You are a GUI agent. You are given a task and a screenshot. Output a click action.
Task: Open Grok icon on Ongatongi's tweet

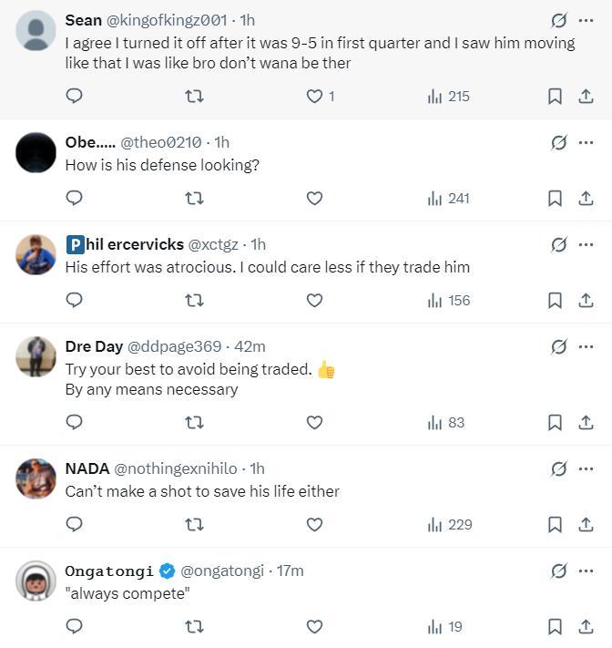(559, 571)
